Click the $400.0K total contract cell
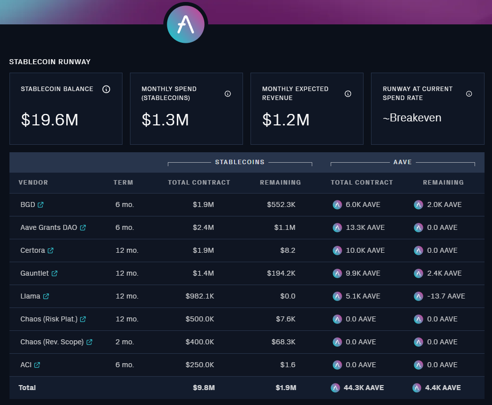The image size is (492, 405). point(200,342)
